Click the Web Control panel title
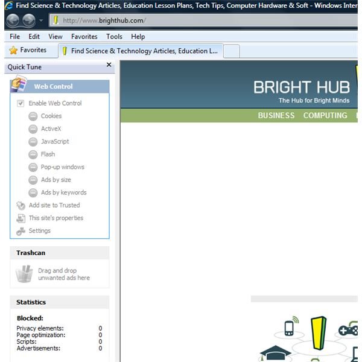 [53, 86]
